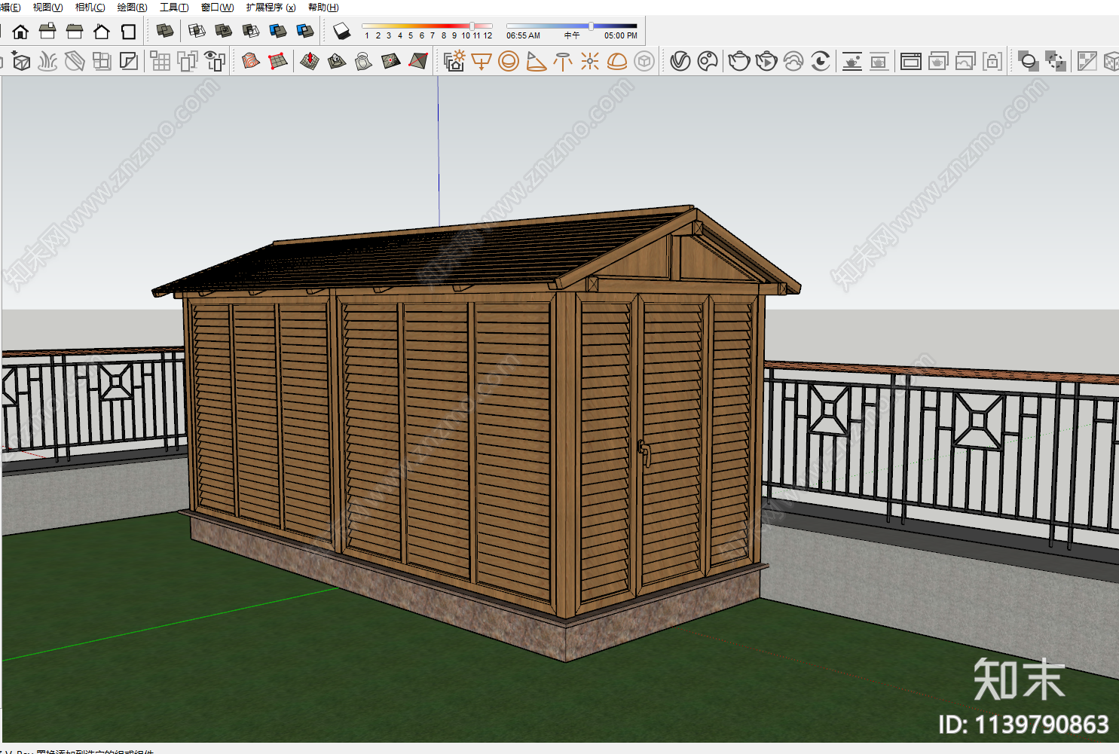Open the 扩展程序(x) menu
The width and height of the screenshot is (1119, 754).
271,7
